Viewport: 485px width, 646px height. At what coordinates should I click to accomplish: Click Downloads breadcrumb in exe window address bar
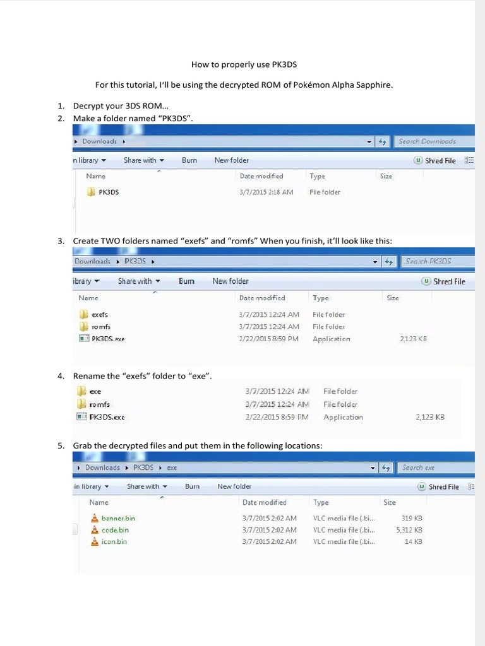click(x=102, y=467)
